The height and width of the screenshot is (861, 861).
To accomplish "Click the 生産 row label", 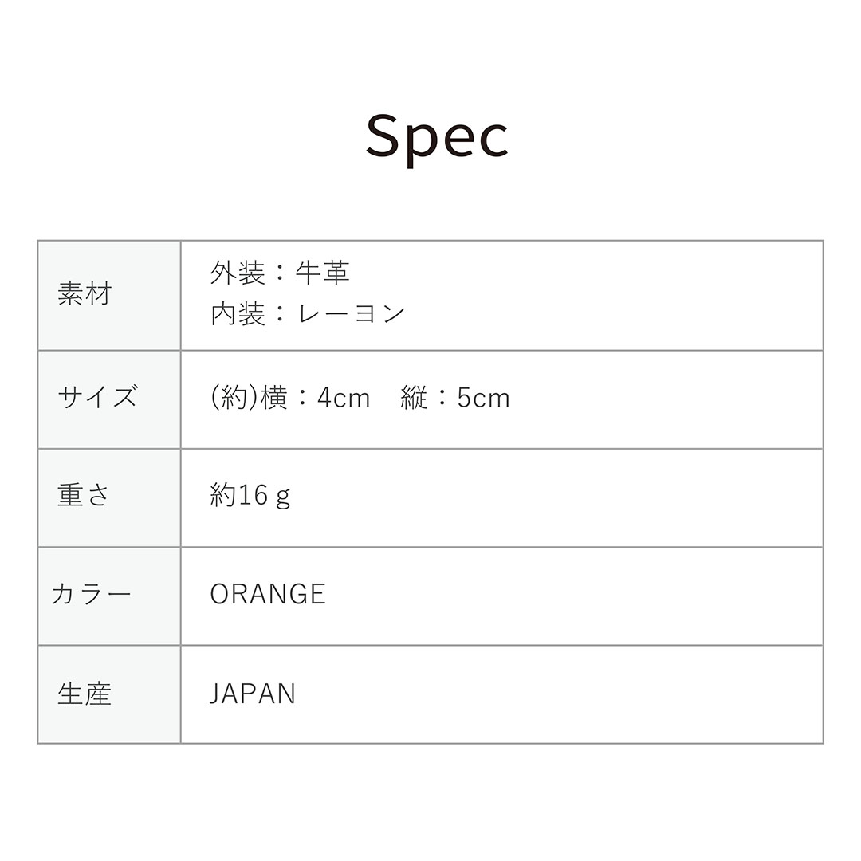I will (85, 694).
